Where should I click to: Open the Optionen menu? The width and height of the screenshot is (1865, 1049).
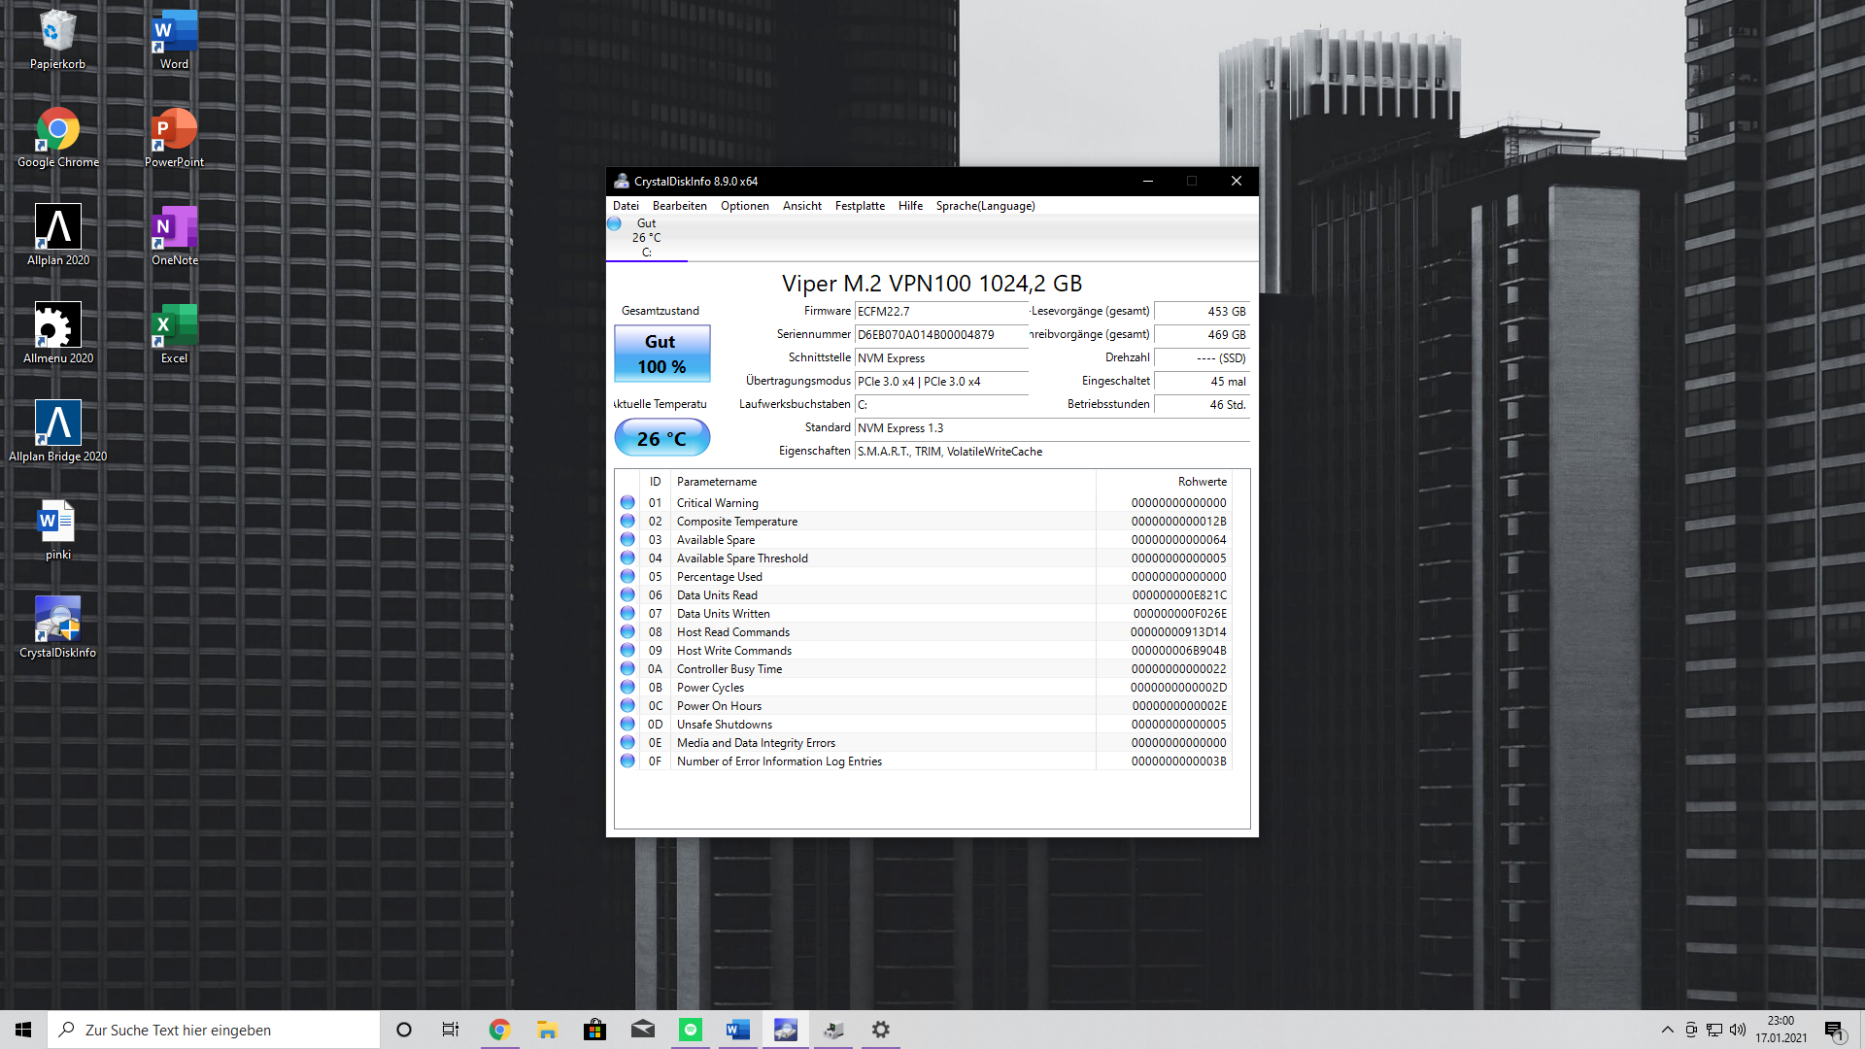(744, 206)
